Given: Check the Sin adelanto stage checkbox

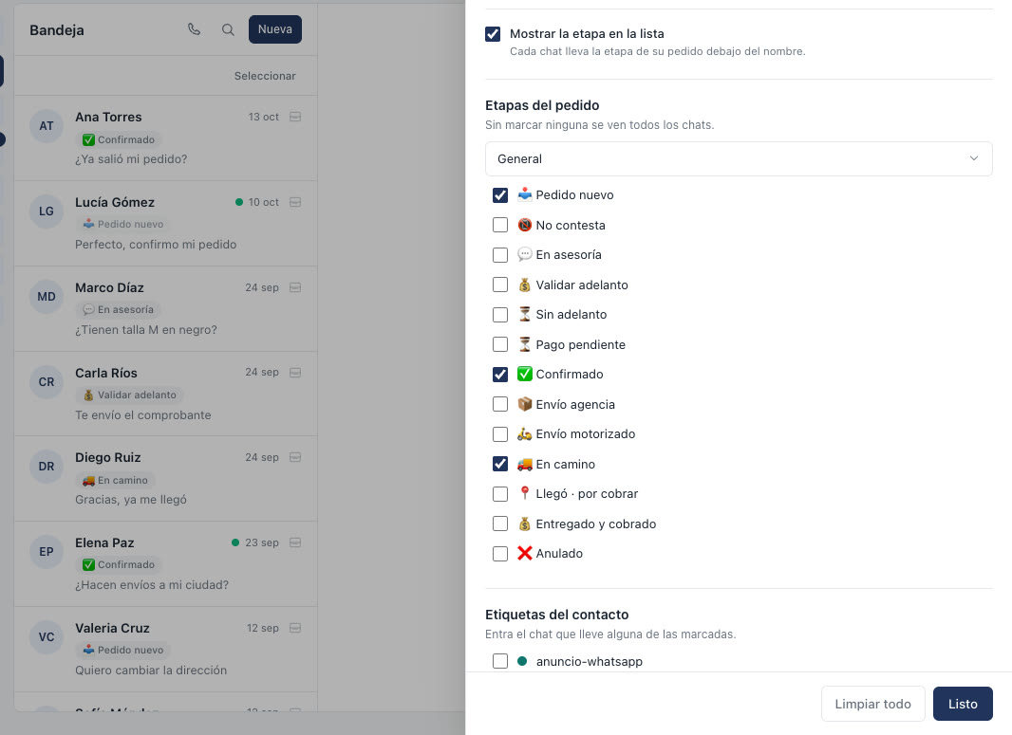Looking at the screenshot, I should point(500,315).
